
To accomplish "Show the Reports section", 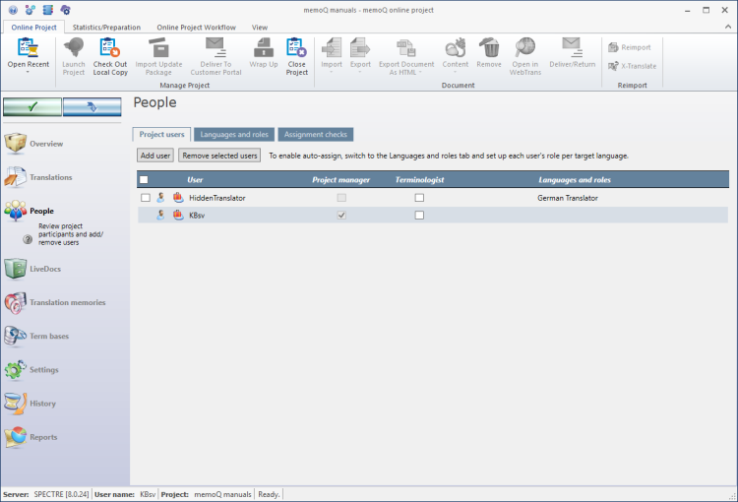I will (43, 437).
